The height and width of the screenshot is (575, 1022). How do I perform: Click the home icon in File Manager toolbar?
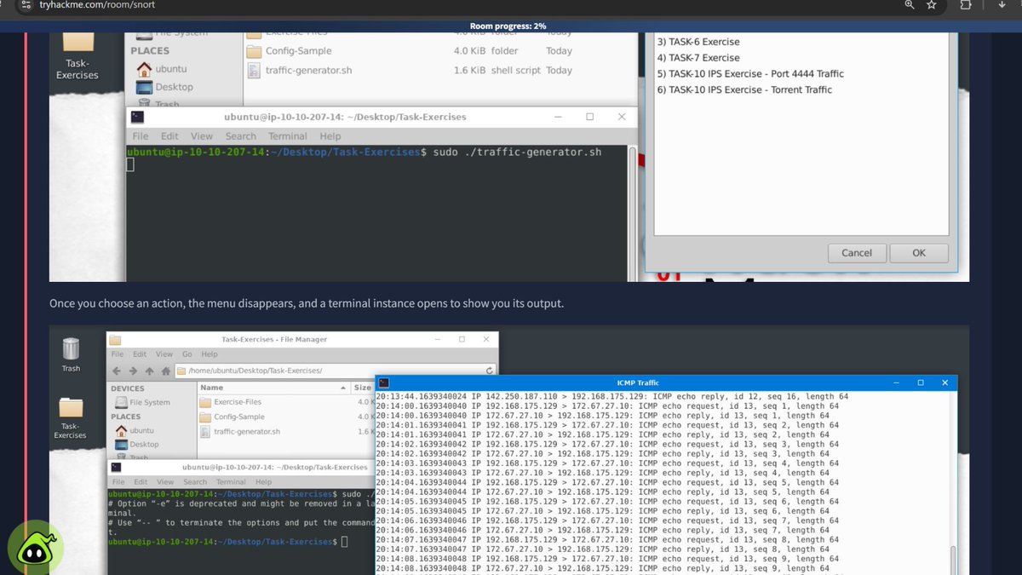[165, 371]
